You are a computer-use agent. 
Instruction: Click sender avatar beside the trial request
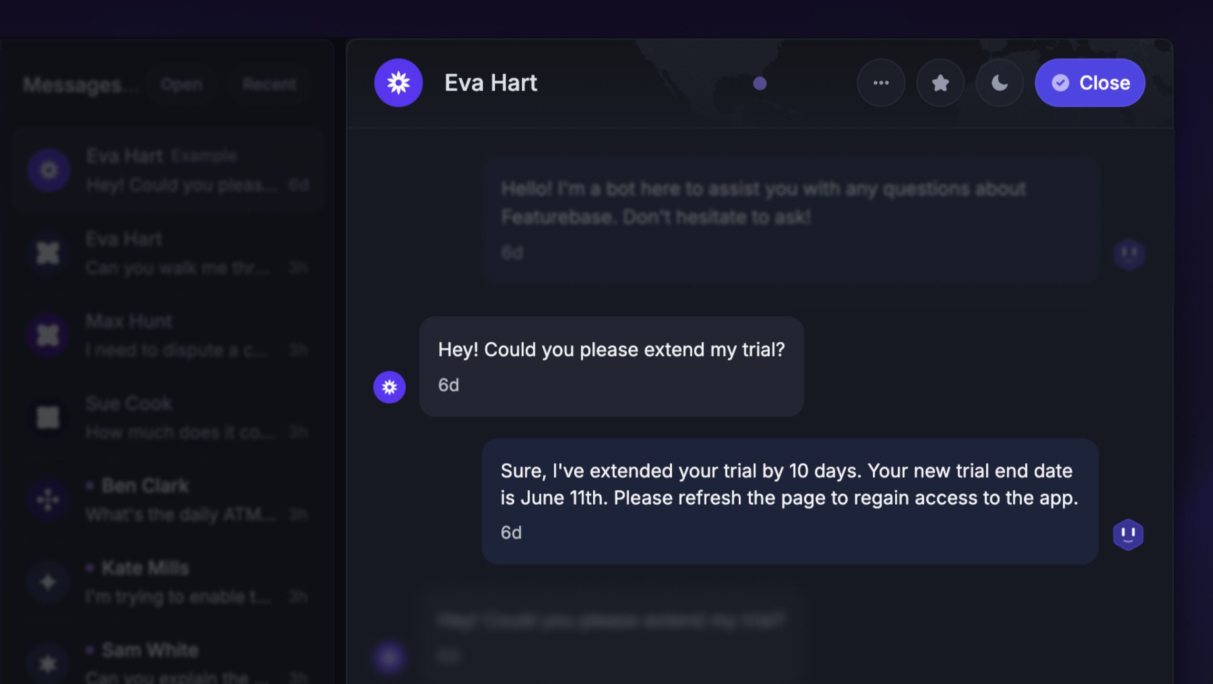tap(389, 387)
